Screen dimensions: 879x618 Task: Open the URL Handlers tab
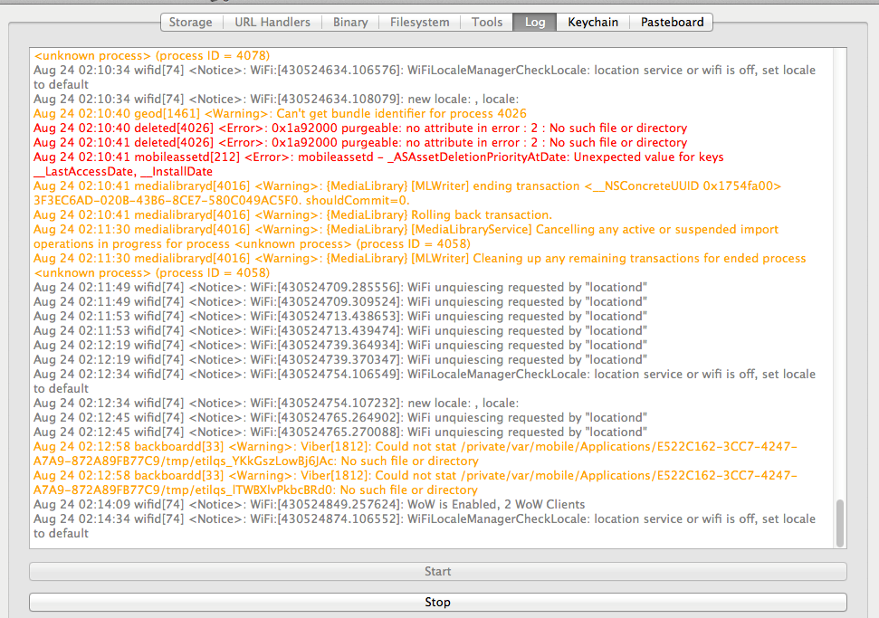tap(272, 22)
